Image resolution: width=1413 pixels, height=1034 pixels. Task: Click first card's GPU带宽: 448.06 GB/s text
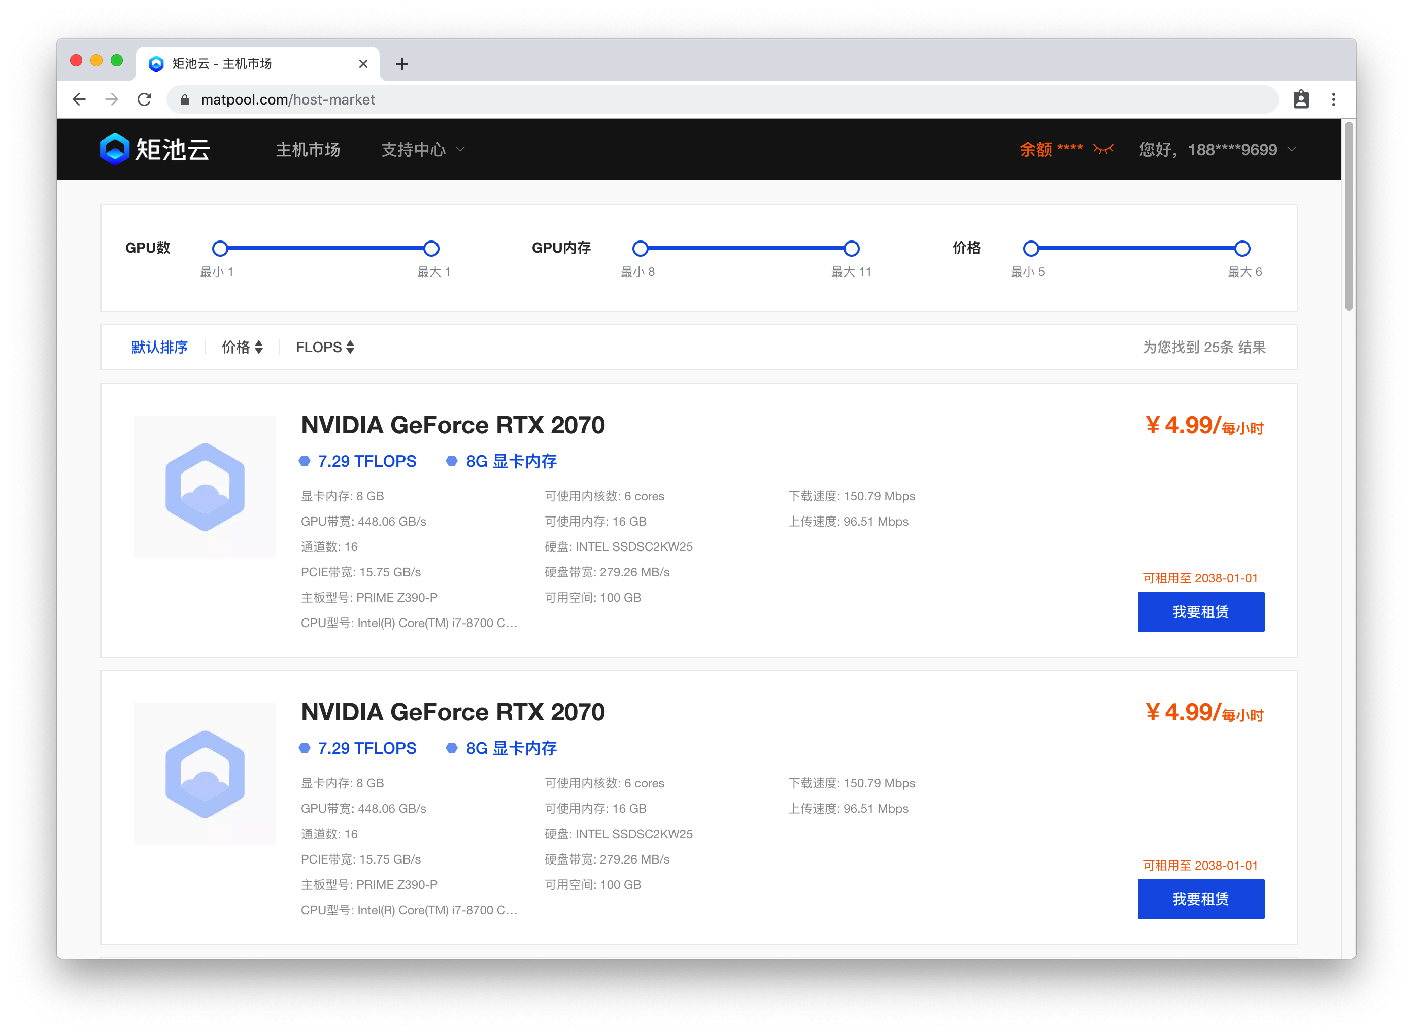click(x=363, y=522)
